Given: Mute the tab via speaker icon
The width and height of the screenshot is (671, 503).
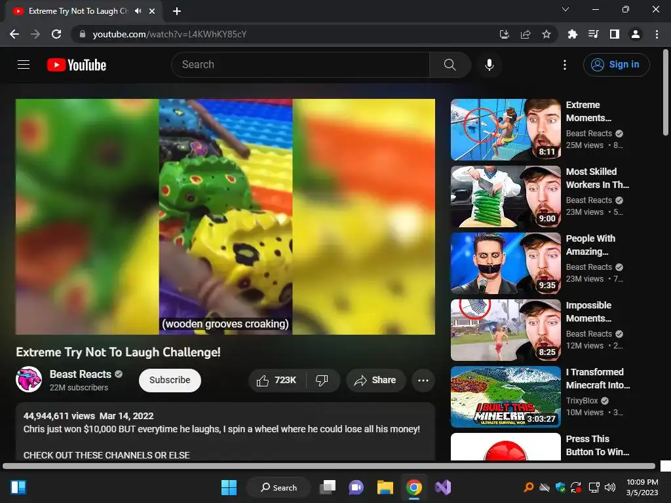Looking at the screenshot, I should 138,11.
